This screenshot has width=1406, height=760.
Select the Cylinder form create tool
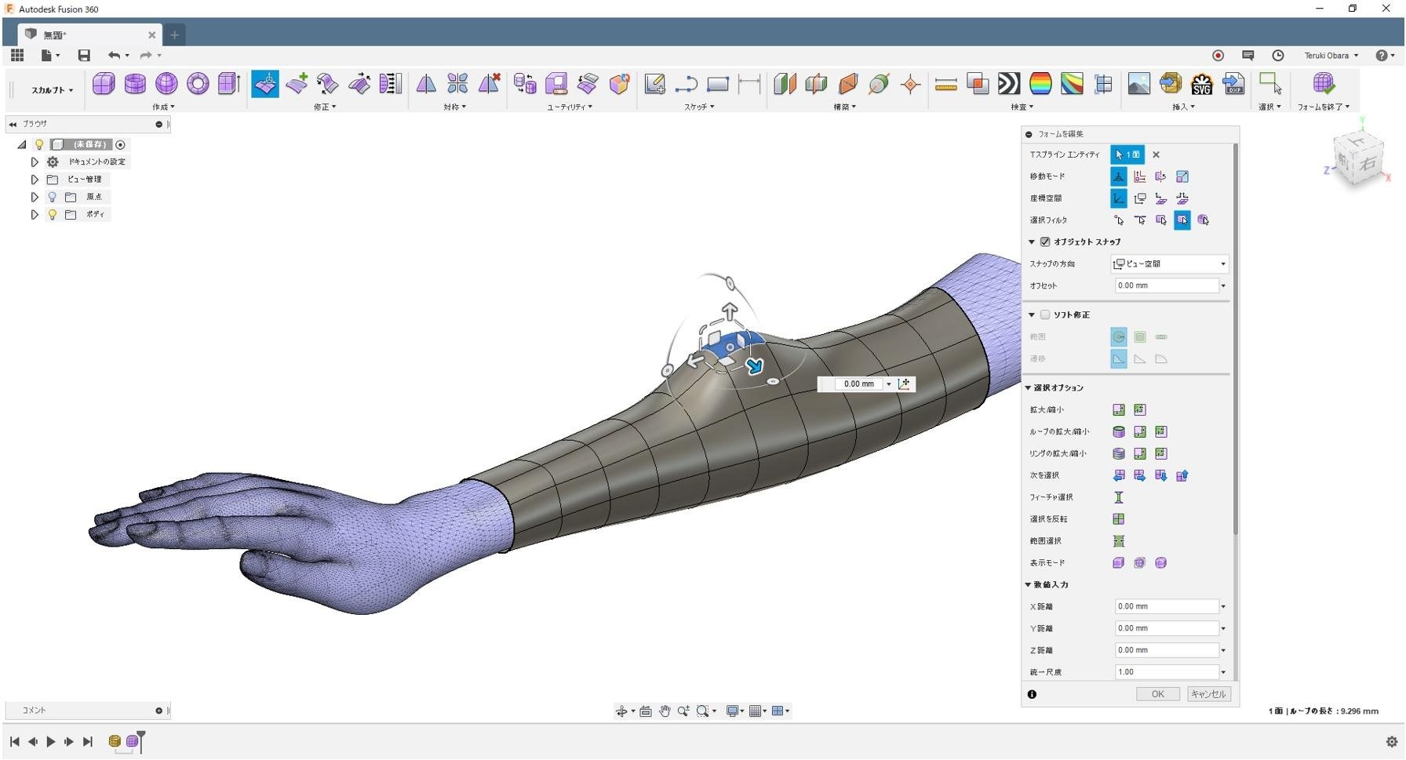click(135, 83)
